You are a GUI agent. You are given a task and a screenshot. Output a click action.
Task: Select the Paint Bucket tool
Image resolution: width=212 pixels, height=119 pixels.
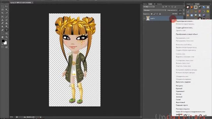click(x=7, y=23)
